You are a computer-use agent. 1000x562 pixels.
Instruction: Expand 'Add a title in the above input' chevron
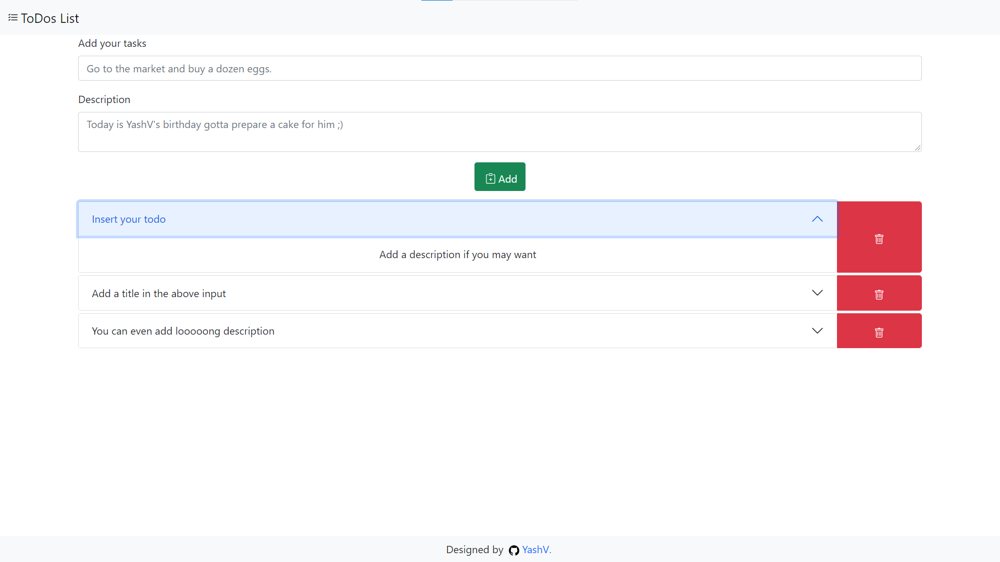pyautogui.click(x=817, y=293)
